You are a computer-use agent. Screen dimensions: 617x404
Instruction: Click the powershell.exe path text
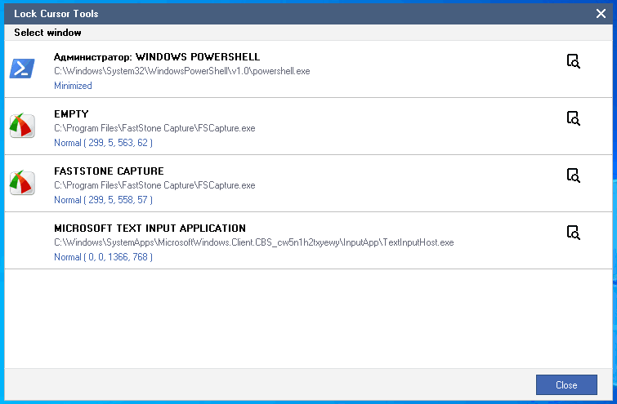point(181,71)
